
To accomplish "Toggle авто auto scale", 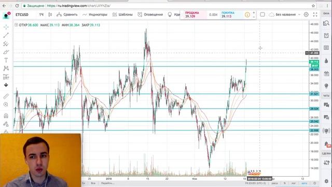I will (305, 183).
